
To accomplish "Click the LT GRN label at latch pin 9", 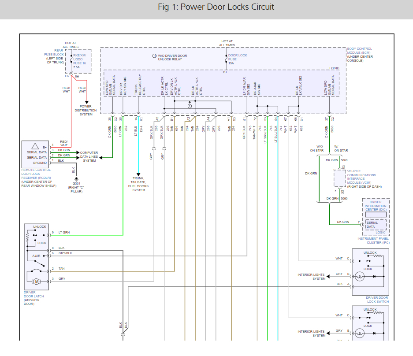I will coord(64,232).
